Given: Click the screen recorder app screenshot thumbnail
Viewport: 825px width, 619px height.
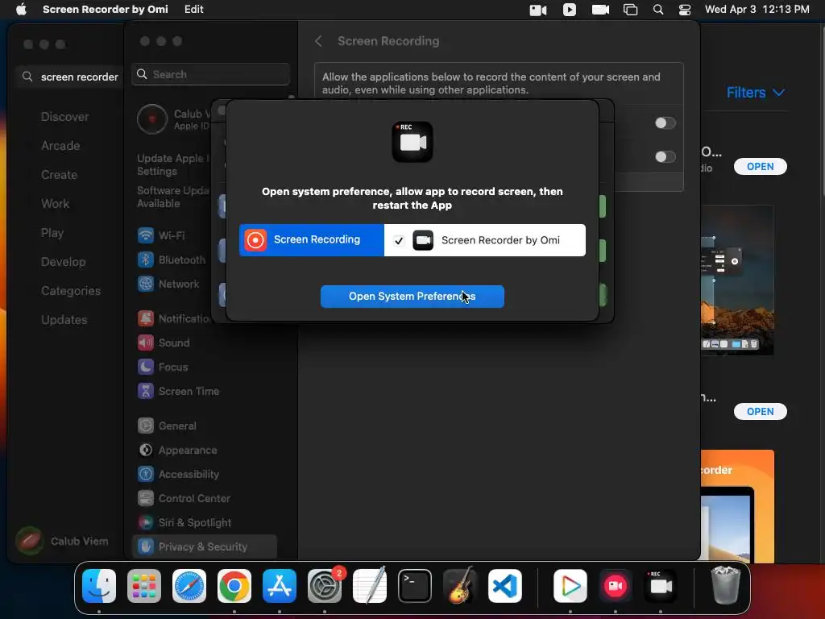Looking at the screenshot, I should 737,280.
